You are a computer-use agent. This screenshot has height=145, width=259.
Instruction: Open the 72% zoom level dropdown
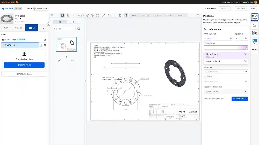(81, 15)
